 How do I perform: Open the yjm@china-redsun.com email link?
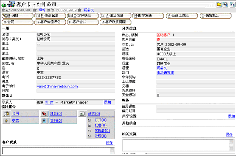[57, 87]
